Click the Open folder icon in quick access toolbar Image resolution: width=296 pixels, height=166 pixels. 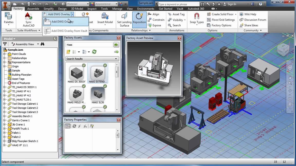point(23,4)
